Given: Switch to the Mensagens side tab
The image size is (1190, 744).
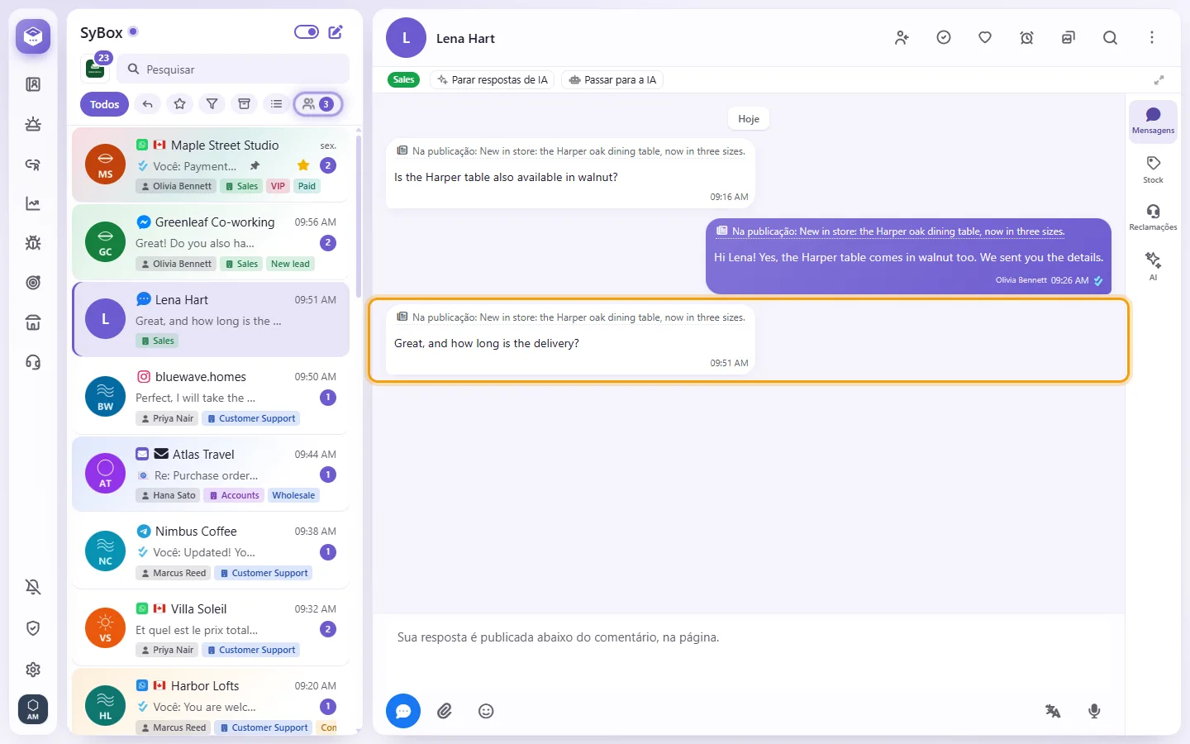Looking at the screenshot, I should (x=1153, y=120).
